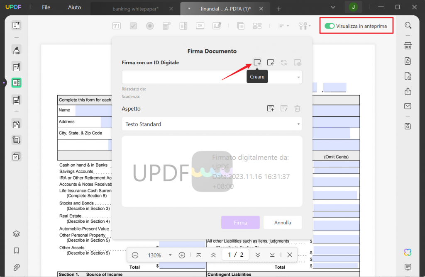Open the Convert PDF tool in sidebar

[x=408, y=61]
